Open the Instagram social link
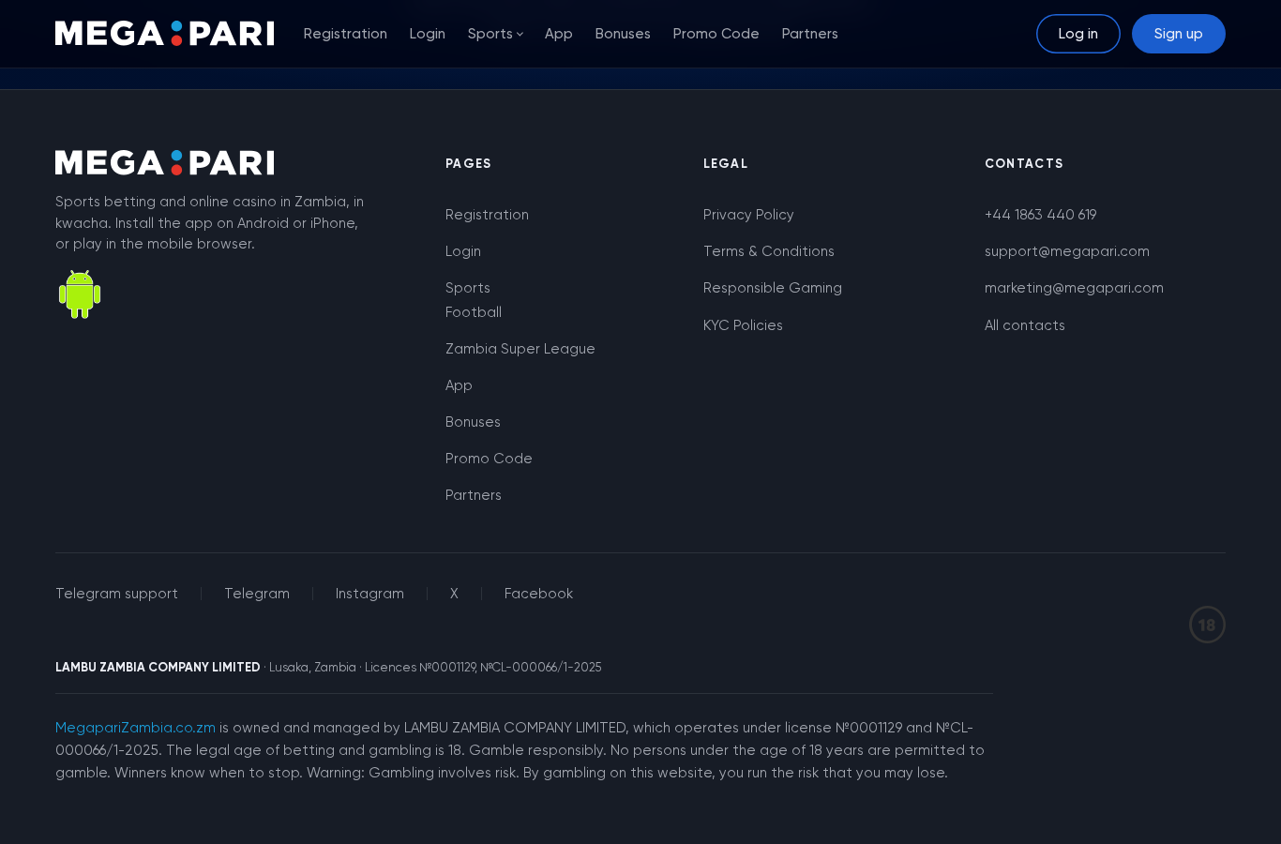Screen dimensions: 1281x844 369,594
